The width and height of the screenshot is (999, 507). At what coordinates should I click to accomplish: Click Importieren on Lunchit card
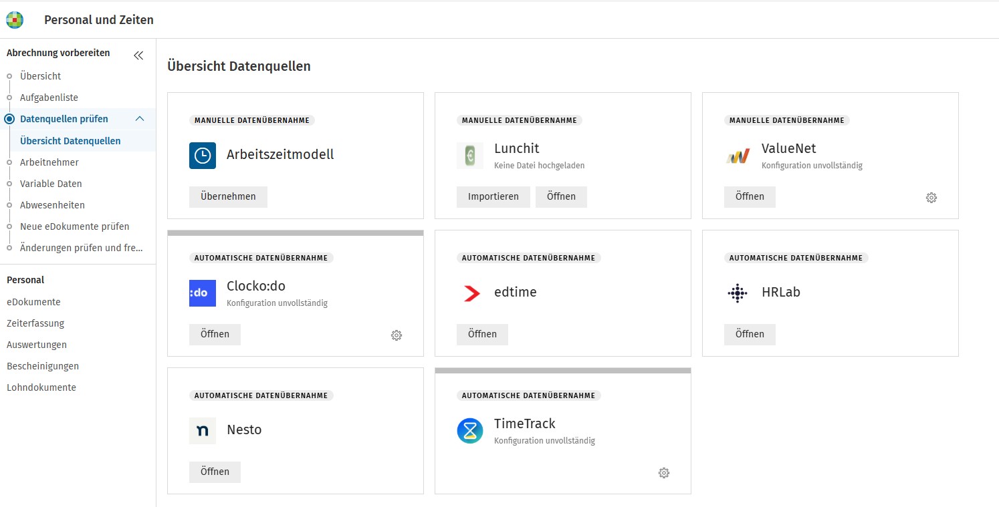(493, 197)
